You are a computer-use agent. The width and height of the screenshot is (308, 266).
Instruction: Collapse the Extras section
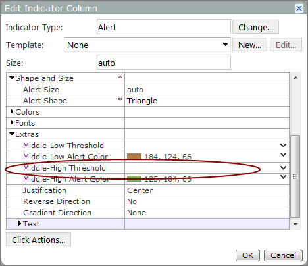(x=12, y=134)
